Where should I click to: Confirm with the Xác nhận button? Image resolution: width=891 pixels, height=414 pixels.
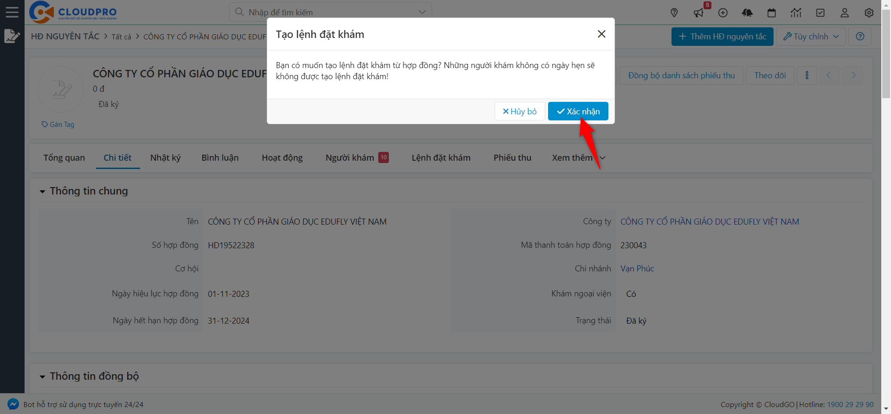tap(578, 111)
